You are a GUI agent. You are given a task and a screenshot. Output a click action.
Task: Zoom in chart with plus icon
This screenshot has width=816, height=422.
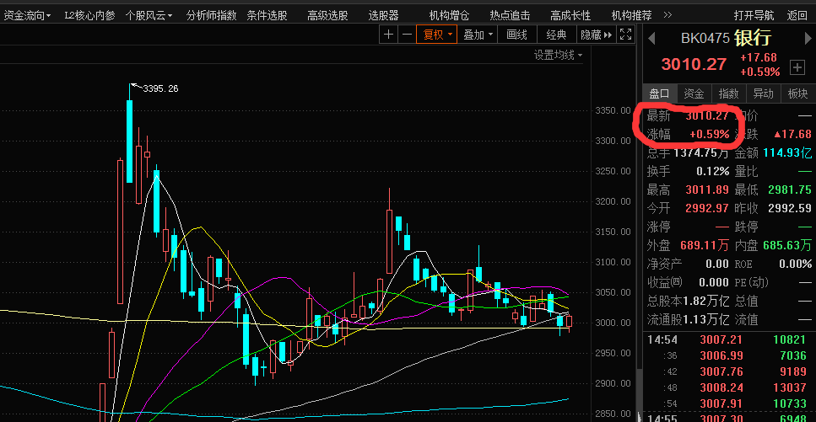(x=388, y=35)
